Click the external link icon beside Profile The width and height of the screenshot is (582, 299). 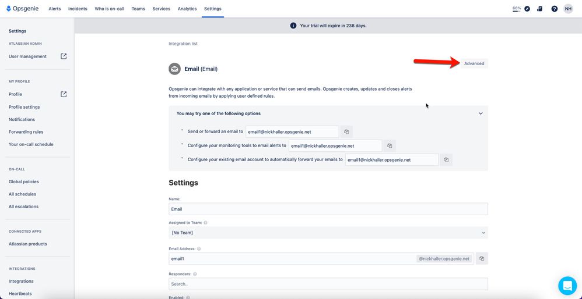(64, 94)
